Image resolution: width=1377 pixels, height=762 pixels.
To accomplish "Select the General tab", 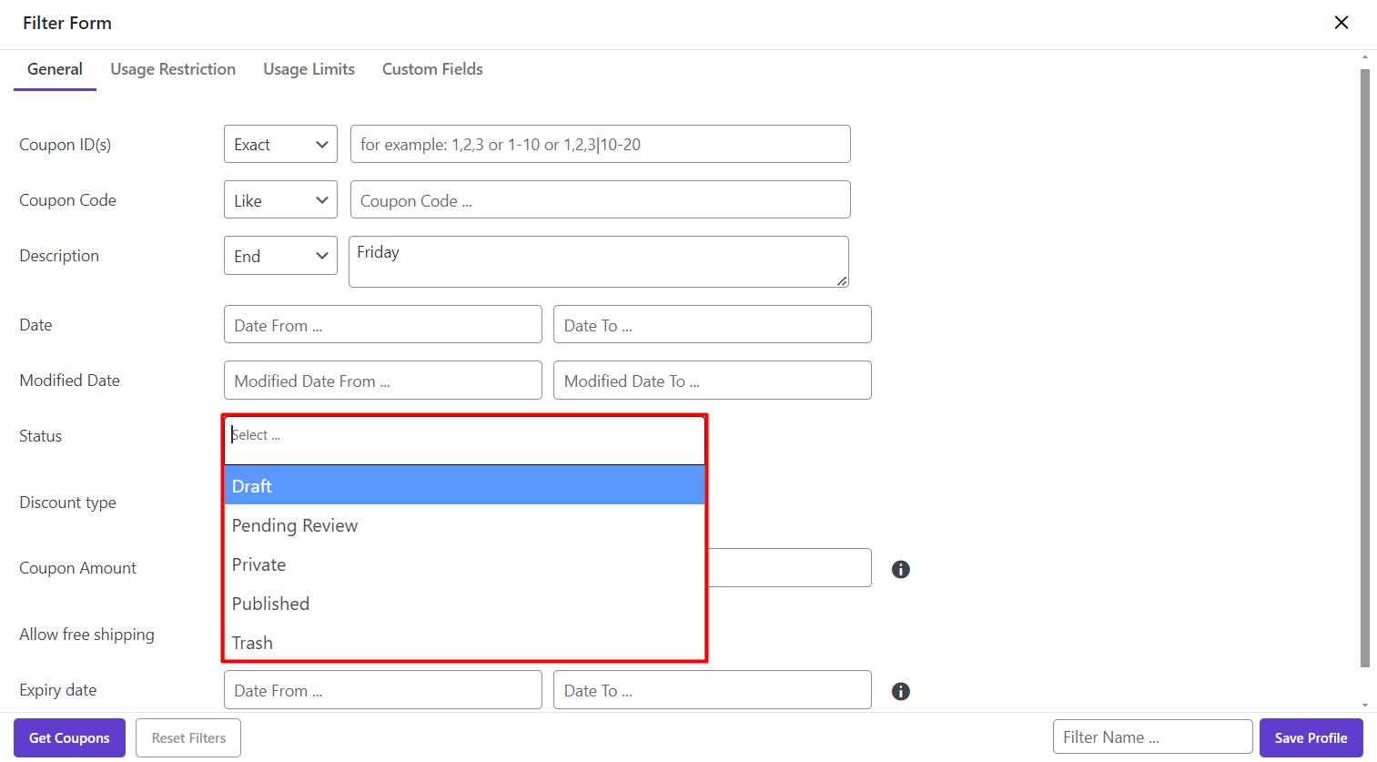I will point(55,69).
